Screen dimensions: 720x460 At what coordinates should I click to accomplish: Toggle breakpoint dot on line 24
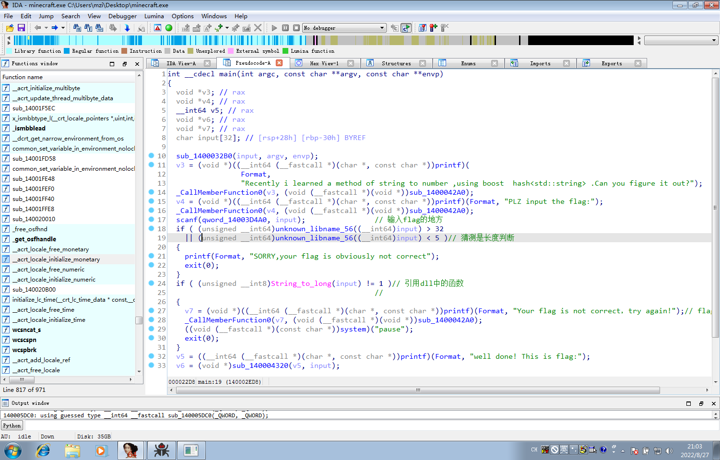pos(151,283)
